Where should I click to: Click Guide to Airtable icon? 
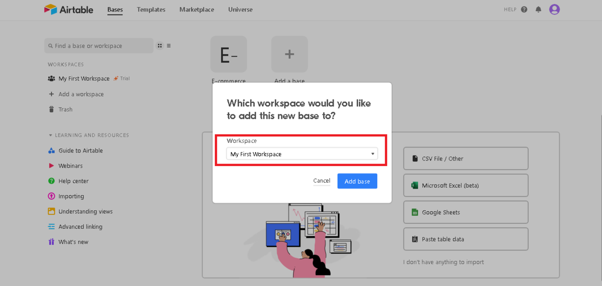[51, 151]
